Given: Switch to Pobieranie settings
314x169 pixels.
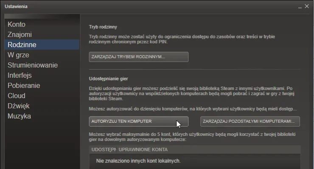Looking at the screenshot, I should 42,86.
